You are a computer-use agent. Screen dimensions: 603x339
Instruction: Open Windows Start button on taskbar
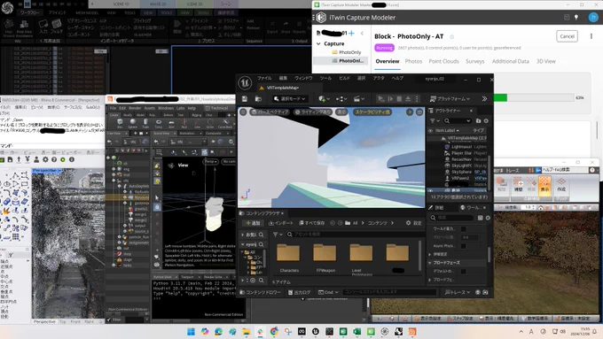[x=191, y=332]
